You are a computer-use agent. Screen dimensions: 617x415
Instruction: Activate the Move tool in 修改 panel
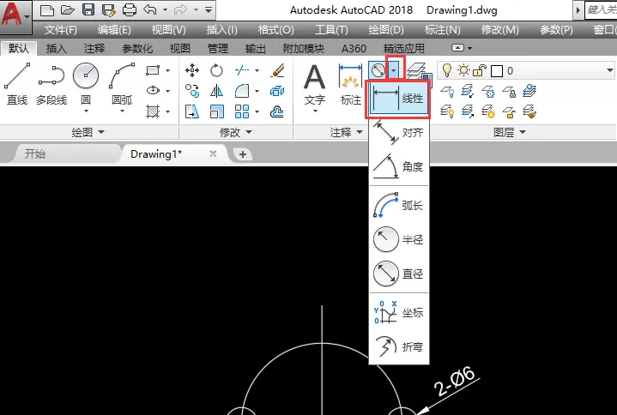click(192, 70)
